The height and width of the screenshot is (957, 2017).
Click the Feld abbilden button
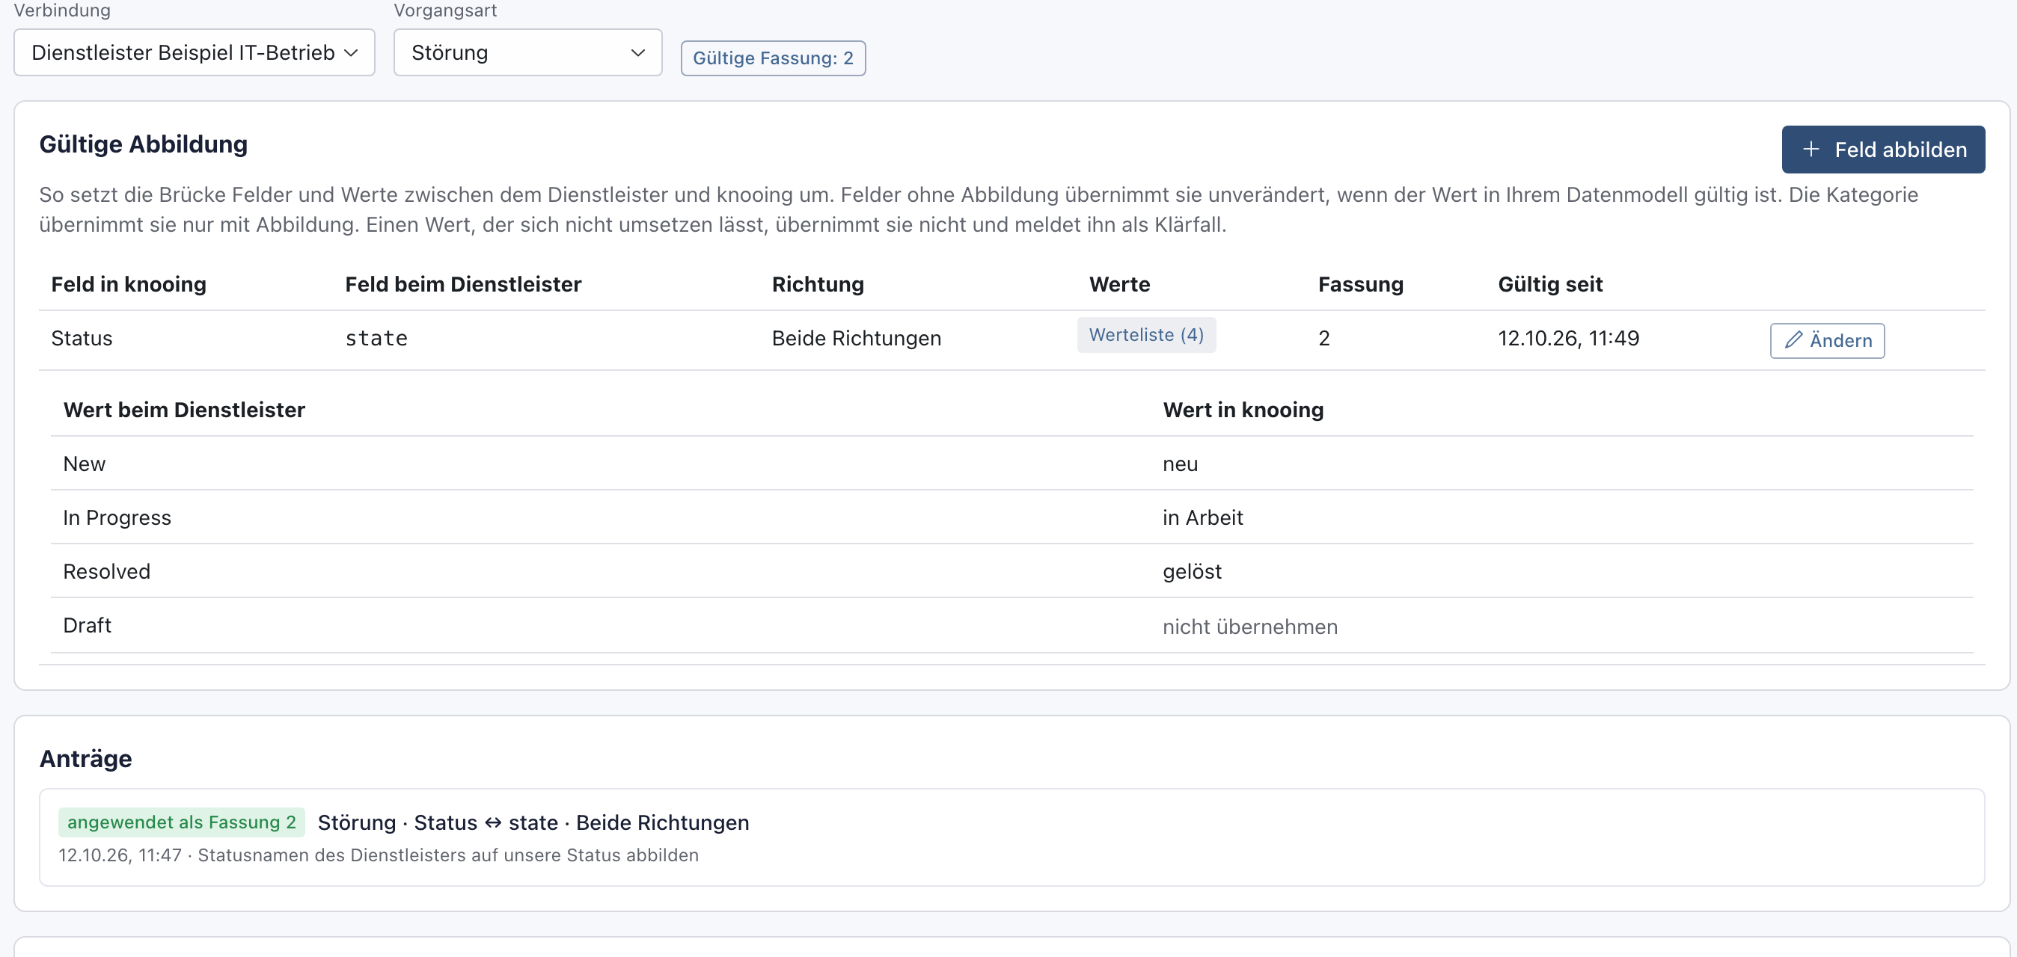pos(1883,150)
